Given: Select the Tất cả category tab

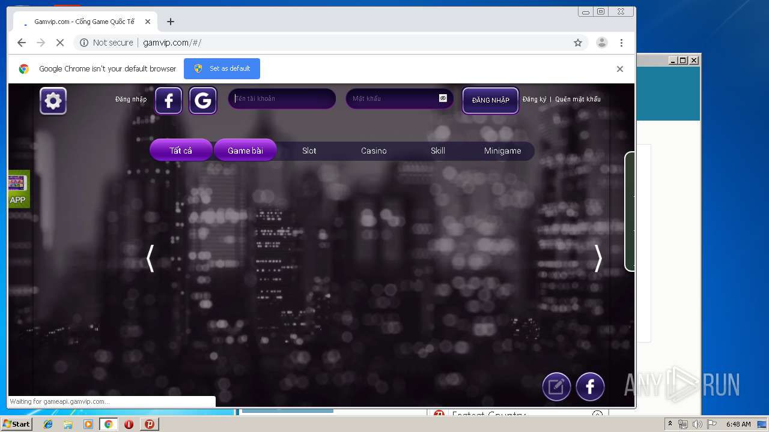Looking at the screenshot, I should click(x=181, y=150).
